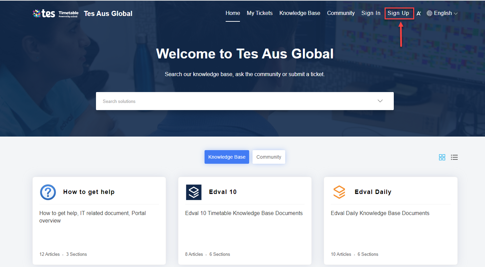Click '10 Articles' text

(x=341, y=254)
